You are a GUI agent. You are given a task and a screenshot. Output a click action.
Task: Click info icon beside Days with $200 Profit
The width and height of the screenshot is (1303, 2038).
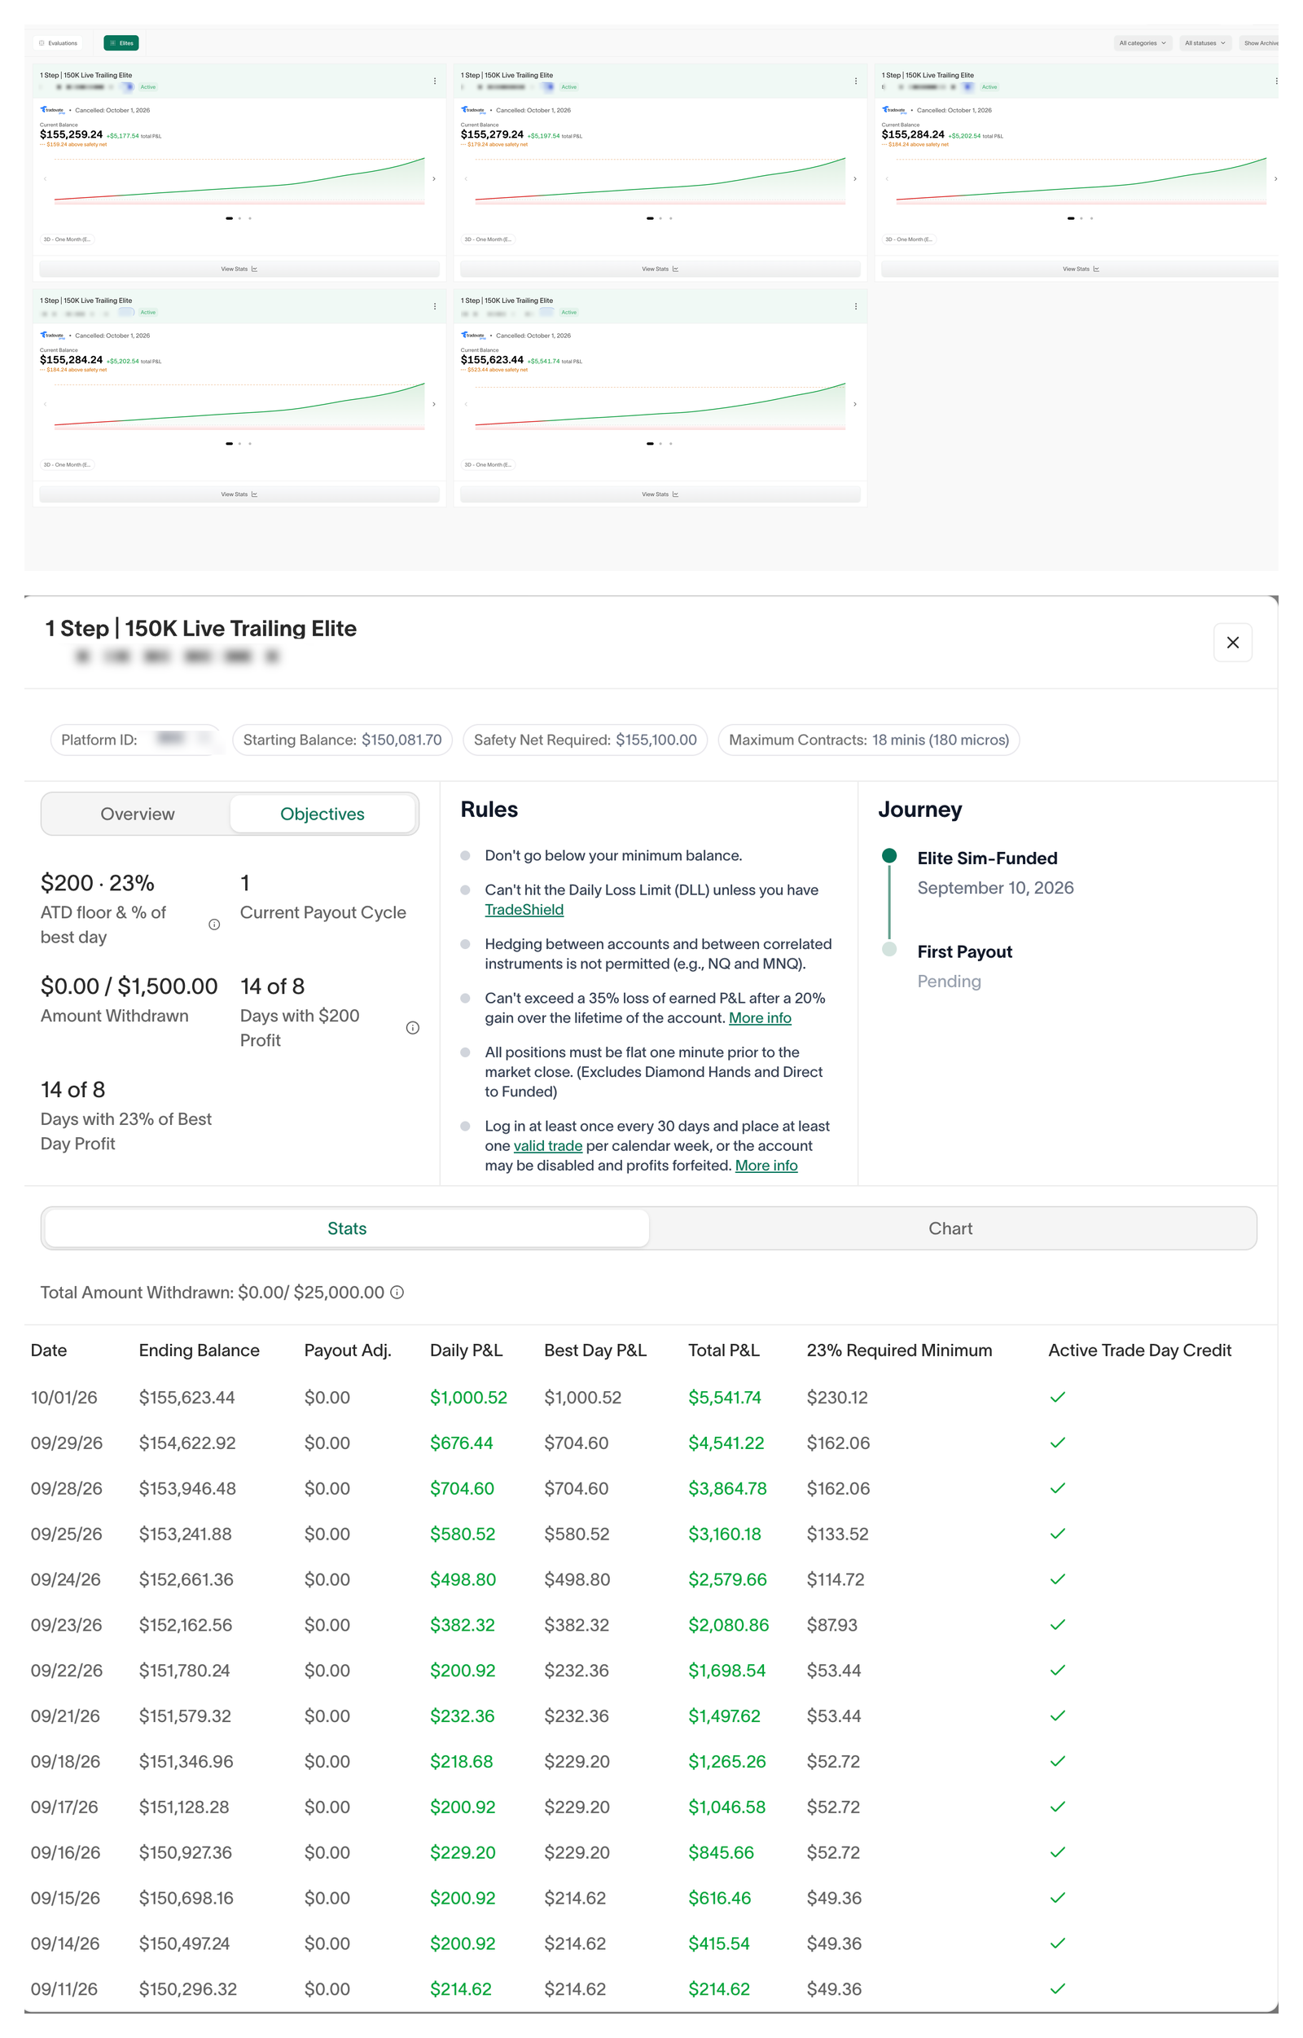(x=413, y=1027)
